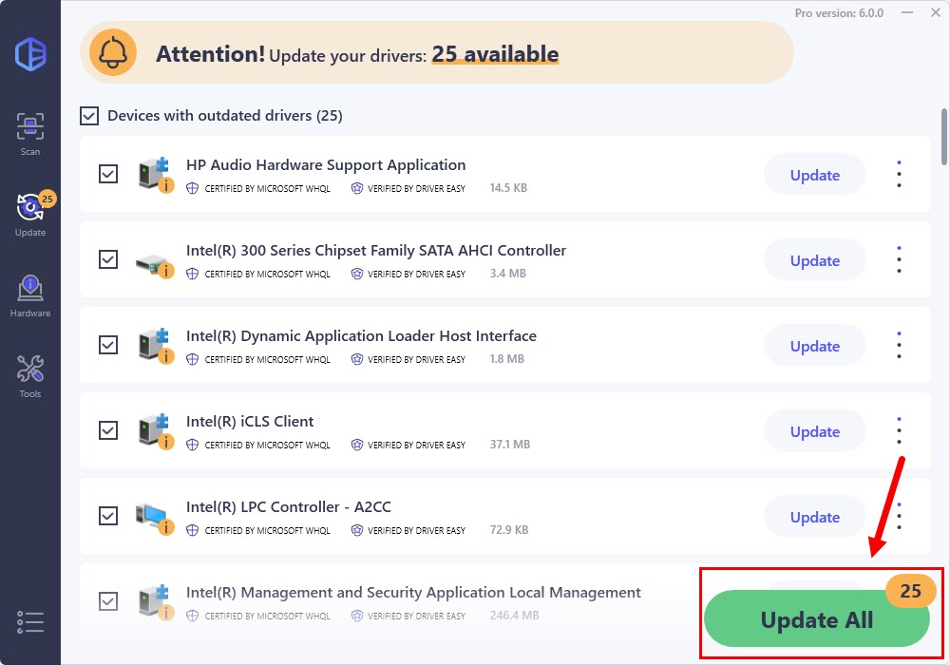Minimize the Driver Easy window
Viewport: 950px width, 665px height.
907,12
